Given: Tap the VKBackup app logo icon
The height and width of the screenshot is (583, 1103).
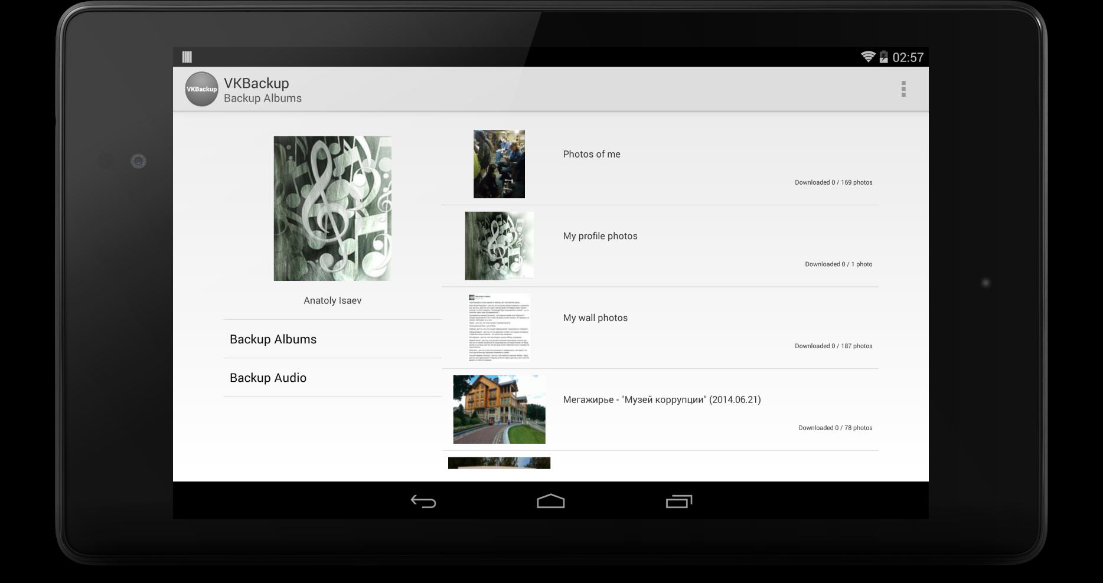Looking at the screenshot, I should (x=201, y=89).
